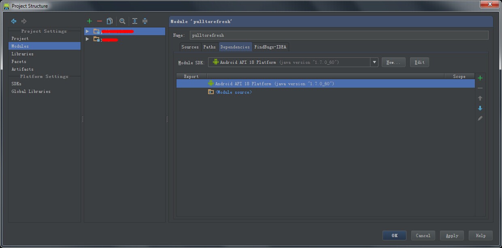Image resolution: width=502 pixels, height=248 pixels.
Task: Confirm with the OK button
Action: coord(395,235)
